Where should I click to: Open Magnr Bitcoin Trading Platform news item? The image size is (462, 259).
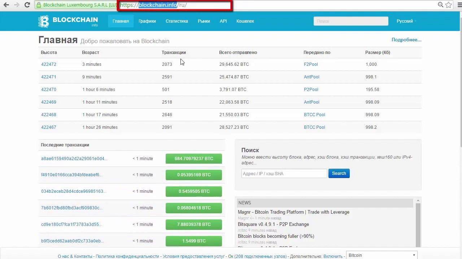(293, 212)
